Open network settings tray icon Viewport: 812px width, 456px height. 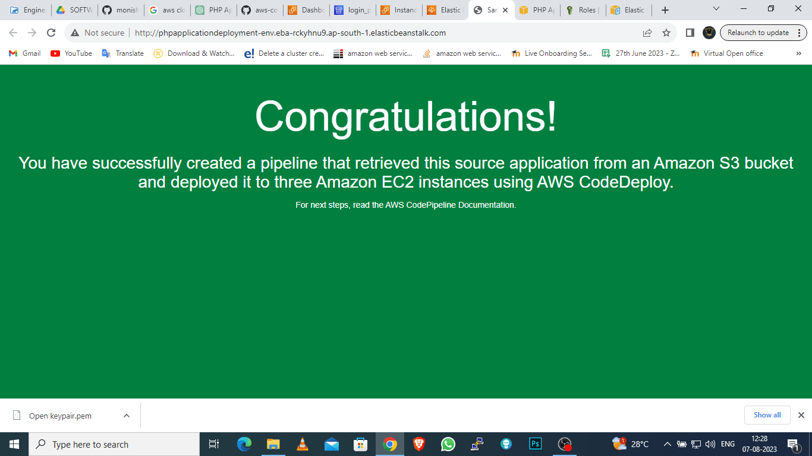pyautogui.click(x=696, y=444)
